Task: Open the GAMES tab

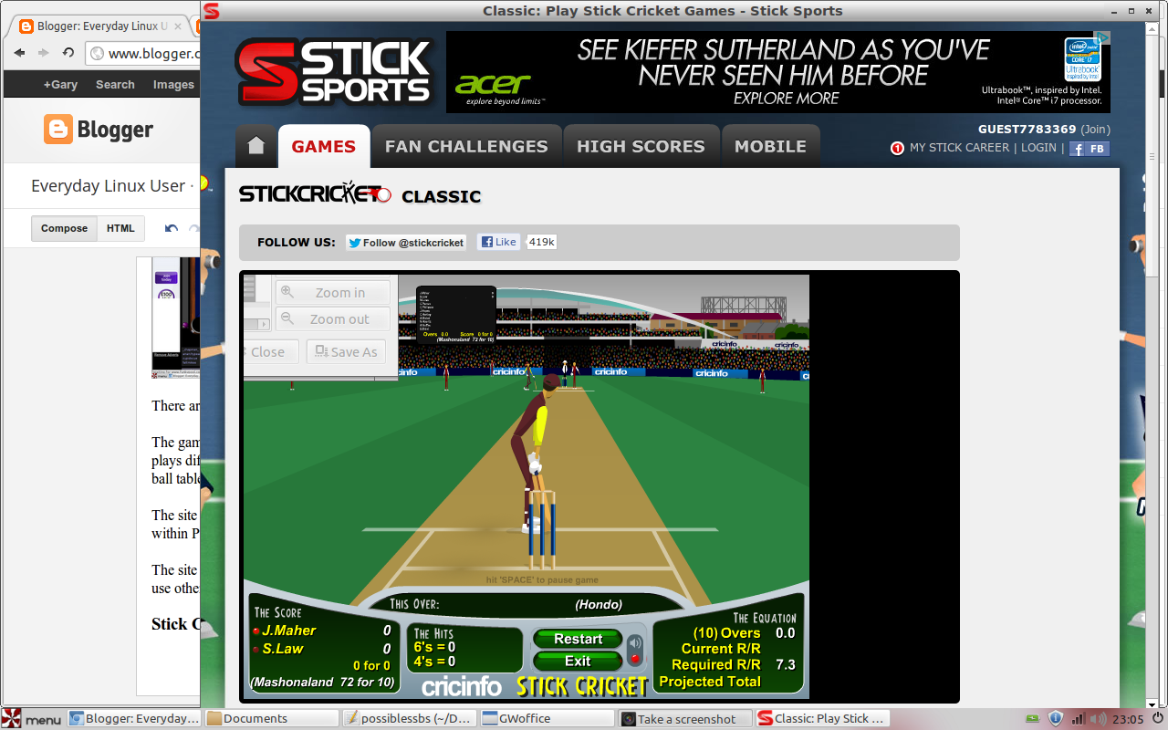Action: point(324,146)
